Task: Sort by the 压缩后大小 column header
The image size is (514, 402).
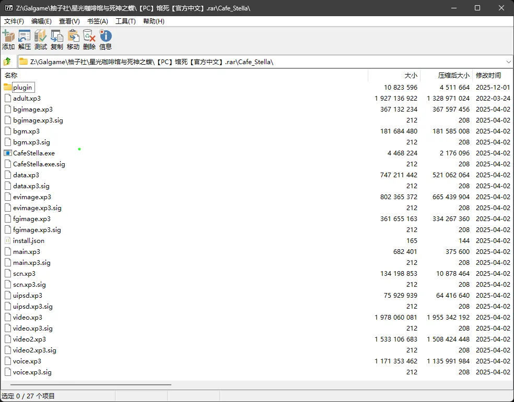Action: (x=447, y=76)
